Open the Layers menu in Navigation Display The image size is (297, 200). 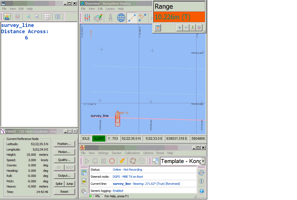[x=110, y=9]
